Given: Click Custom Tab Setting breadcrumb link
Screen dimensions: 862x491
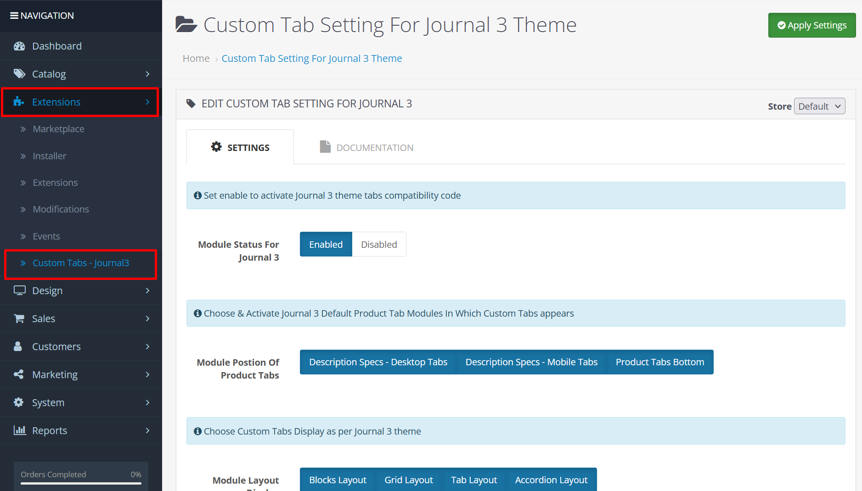Looking at the screenshot, I should pos(312,59).
